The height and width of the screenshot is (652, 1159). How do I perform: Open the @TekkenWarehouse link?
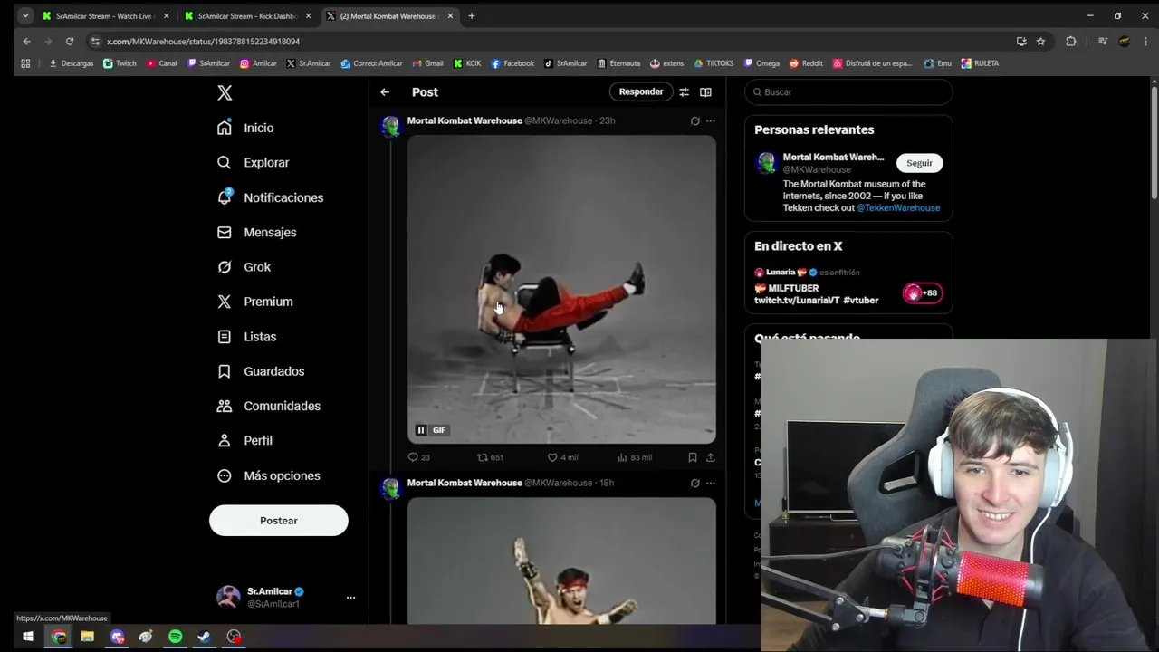tap(898, 207)
